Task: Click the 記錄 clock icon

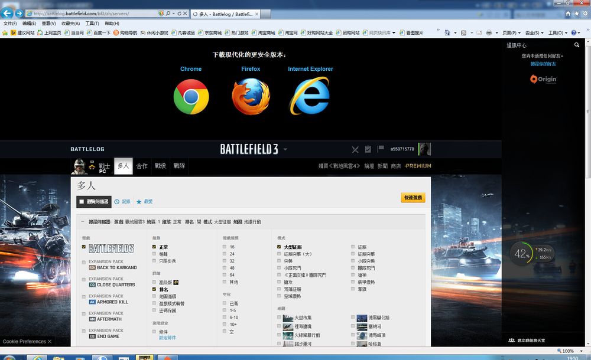Action: click(117, 202)
